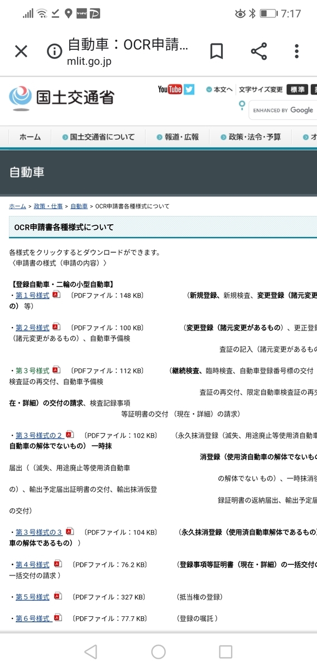Download 第2号様式 link
317x671 pixels.
point(32,328)
